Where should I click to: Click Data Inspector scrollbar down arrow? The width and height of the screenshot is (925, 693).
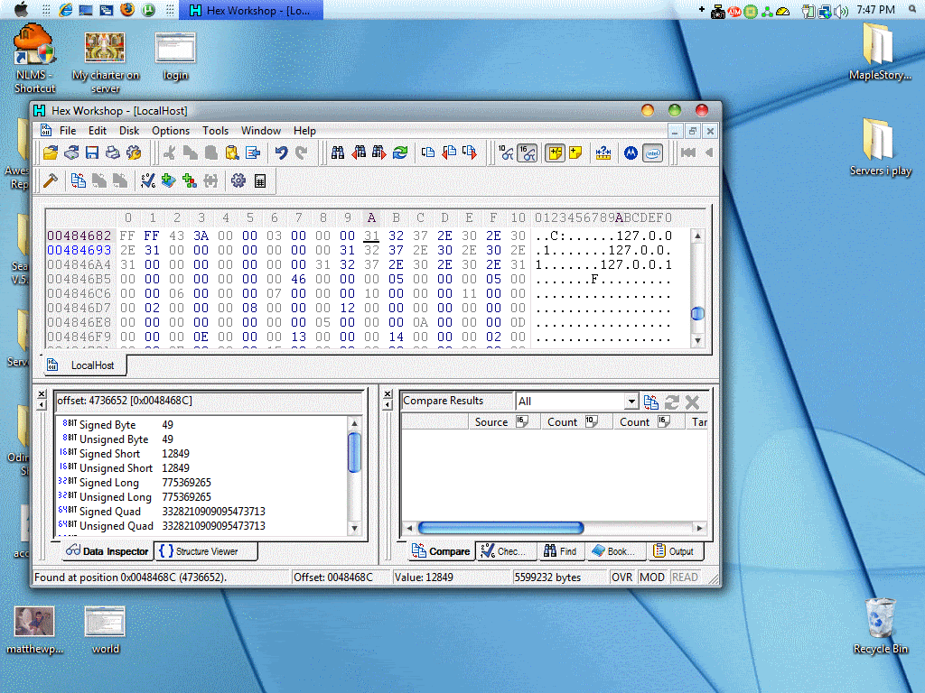[354, 529]
